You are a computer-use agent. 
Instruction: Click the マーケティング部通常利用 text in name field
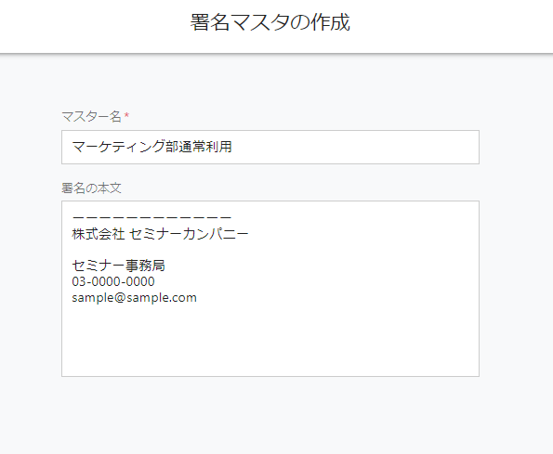[152, 147]
